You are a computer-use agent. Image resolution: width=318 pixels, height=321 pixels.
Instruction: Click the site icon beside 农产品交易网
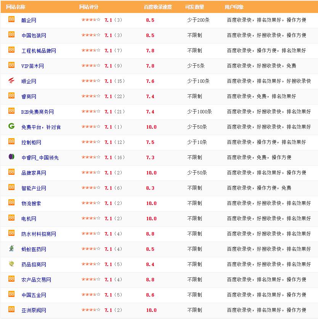pyautogui.click(x=11, y=279)
